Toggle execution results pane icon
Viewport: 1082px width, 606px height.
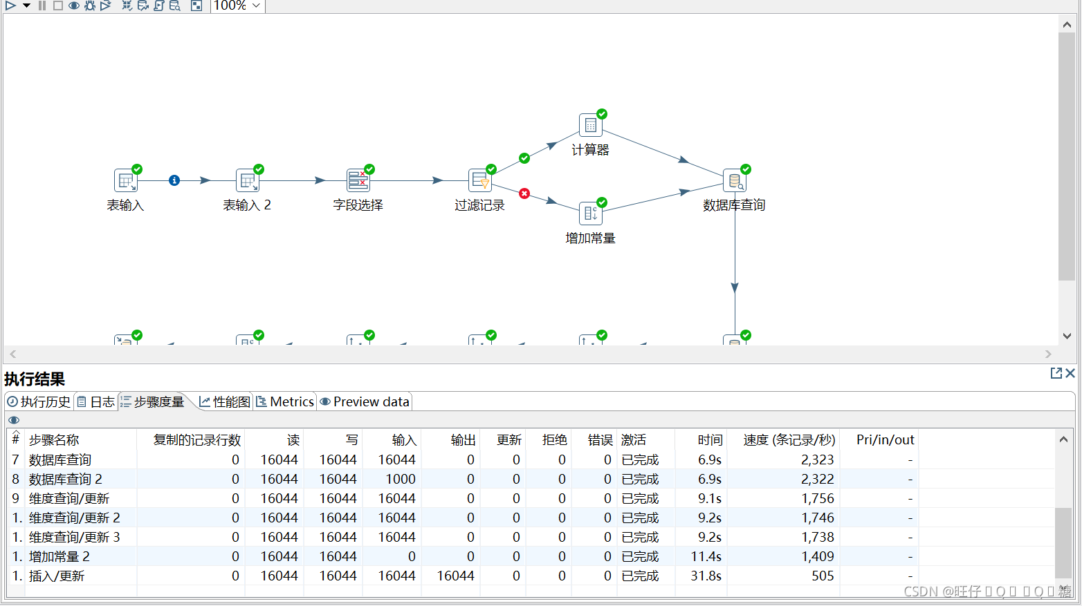pos(196,6)
